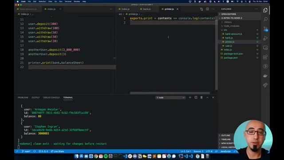This screenshot has height=160, width=284.
Task: Open Notion from the macOS dock
Action: (140, 156)
